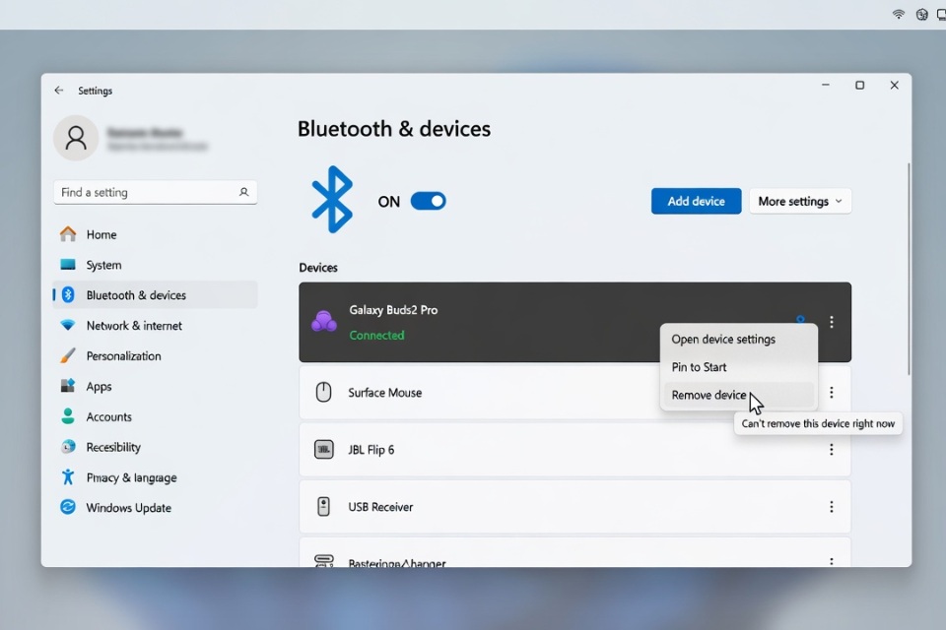This screenshot has width=946, height=630.
Task: Click the Surface Mouse device icon
Action: tap(324, 393)
